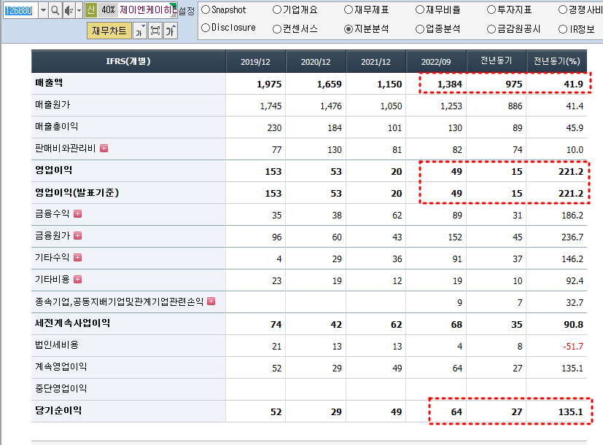Select the 업종분석 radio button
The height and width of the screenshot is (445, 603).
click(420, 29)
